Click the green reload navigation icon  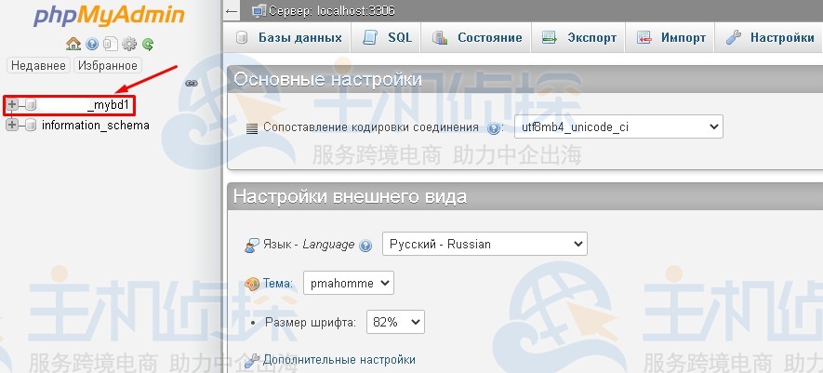coord(148,44)
